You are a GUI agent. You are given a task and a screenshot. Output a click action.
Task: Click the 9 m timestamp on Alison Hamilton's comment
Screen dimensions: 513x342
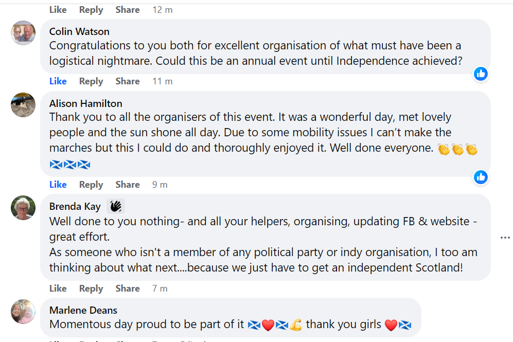160,185
